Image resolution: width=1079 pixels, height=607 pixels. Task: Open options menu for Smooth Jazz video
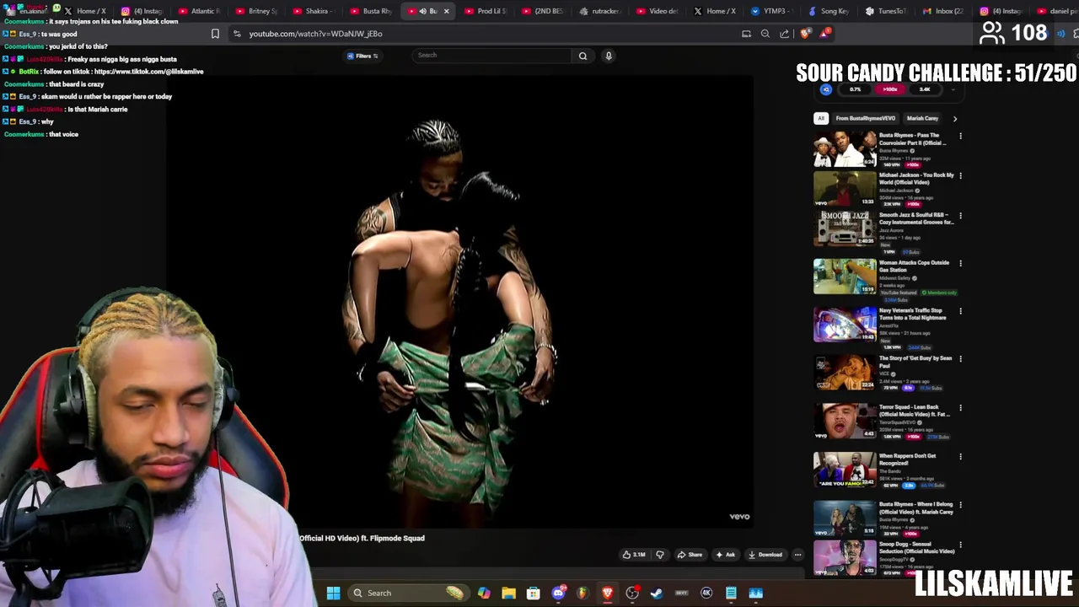pos(960,216)
